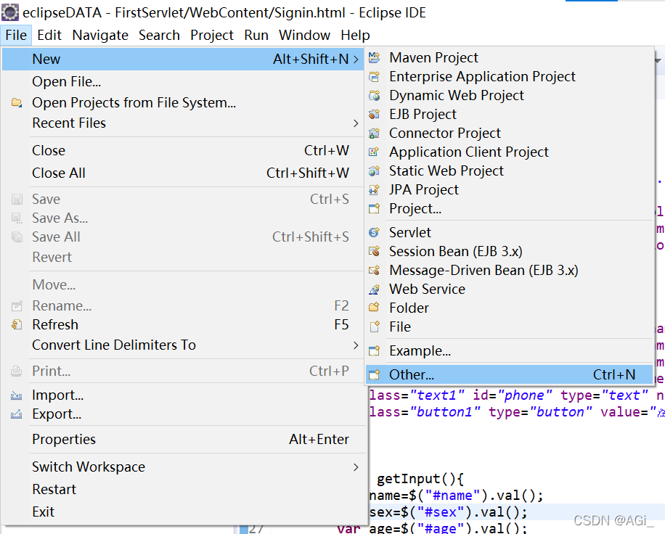665x534 pixels.
Task: Select Export... menu entry
Action: point(183,414)
